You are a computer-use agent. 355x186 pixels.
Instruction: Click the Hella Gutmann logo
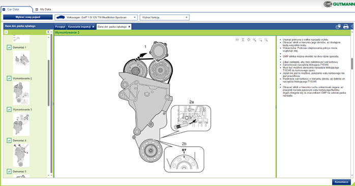click(339, 4)
